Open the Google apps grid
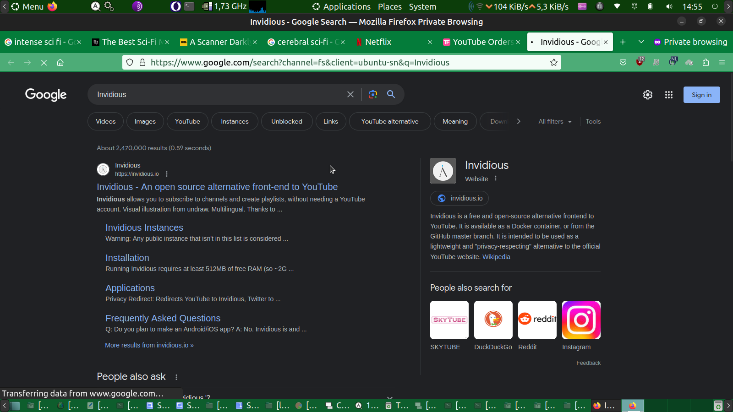Image resolution: width=733 pixels, height=412 pixels. [669, 95]
